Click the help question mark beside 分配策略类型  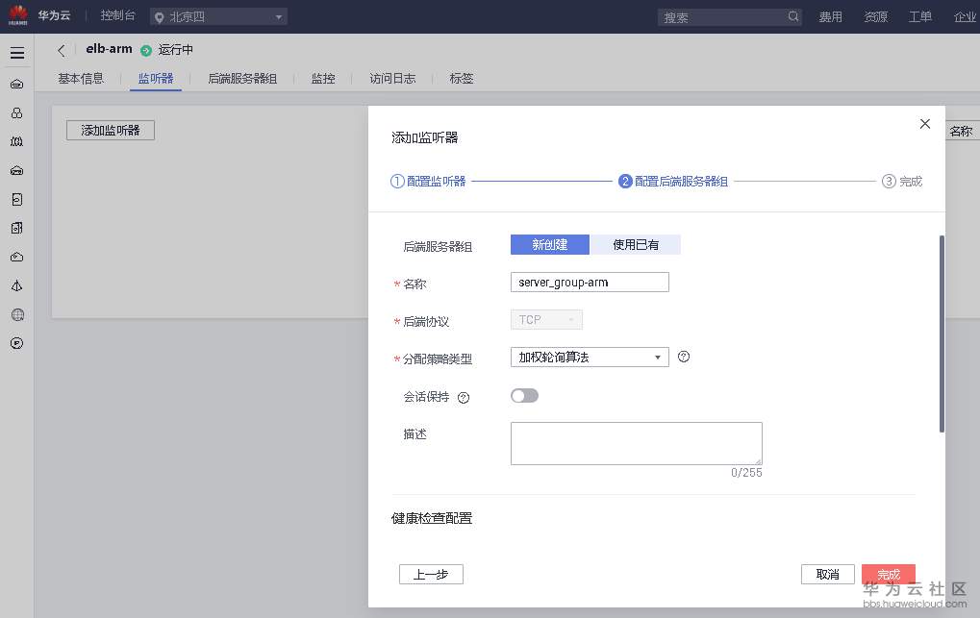683,357
